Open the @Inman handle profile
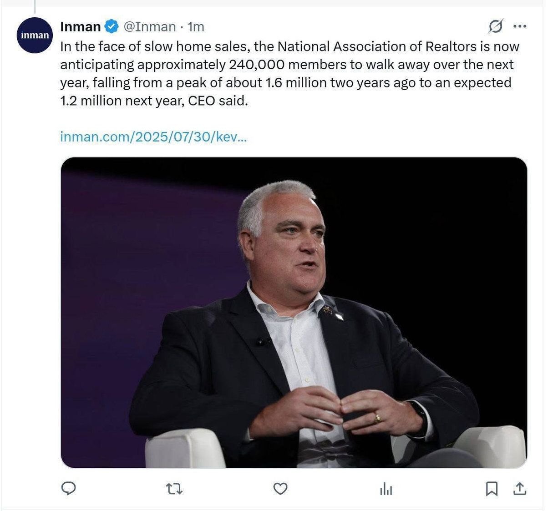The image size is (548, 511). [x=149, y=27]
